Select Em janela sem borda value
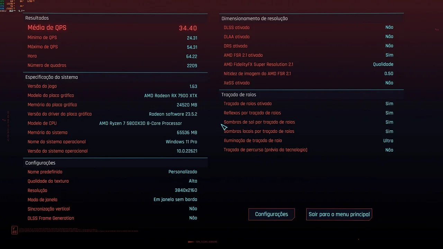The image size is (443, 249). (175, 200)
